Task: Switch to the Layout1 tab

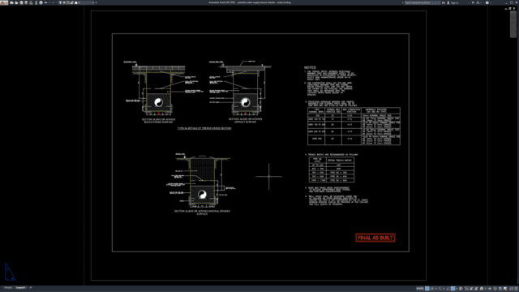Action: coord(20,288)
